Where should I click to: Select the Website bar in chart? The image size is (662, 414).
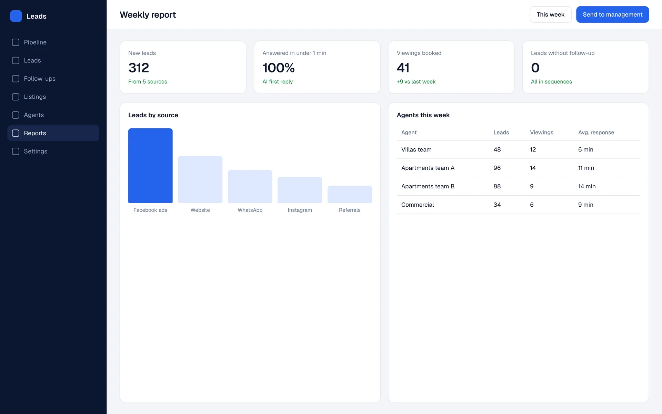coord(200,179)
